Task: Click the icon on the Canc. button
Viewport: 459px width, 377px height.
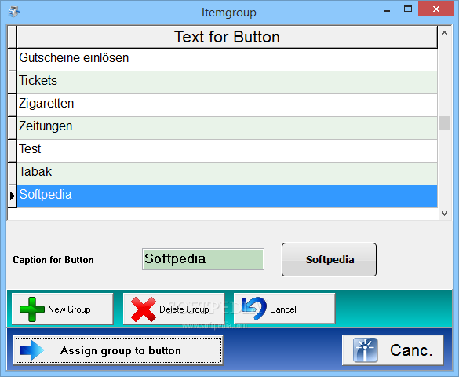Action: pos(365,350)
